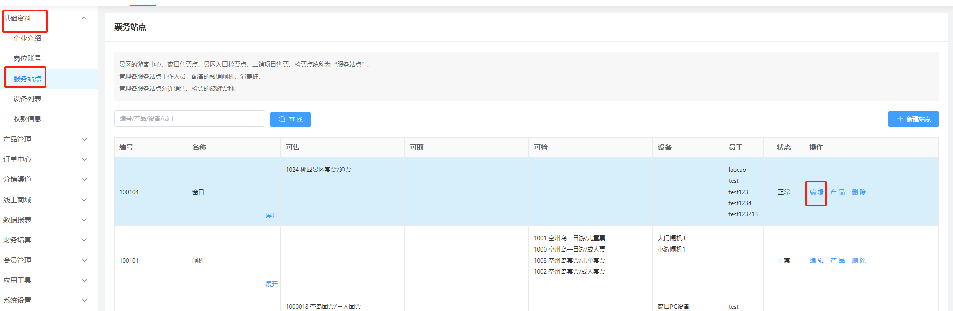The image size is (953, 311).
Task: Open the 岗位账号 menu item
Action: (x=27, y=58)
